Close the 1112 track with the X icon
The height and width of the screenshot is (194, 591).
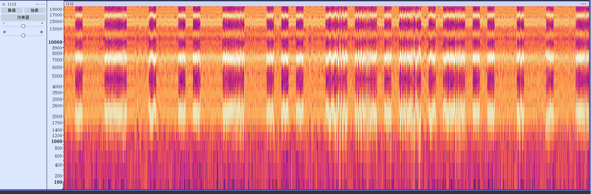(4, 4)
